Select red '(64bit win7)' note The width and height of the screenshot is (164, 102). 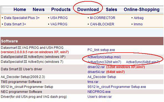116,72
